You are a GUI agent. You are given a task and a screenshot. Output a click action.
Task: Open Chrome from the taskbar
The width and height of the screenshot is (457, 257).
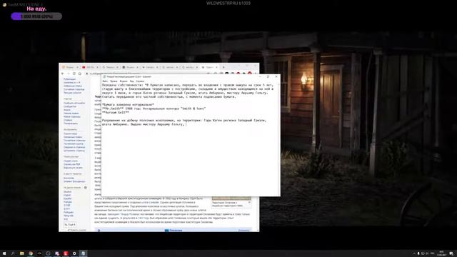31,253
